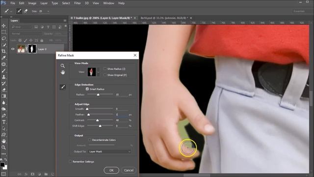This screenshot has width=314, height=177.
Task: Open the Select menu
Action: coord(66,3)
